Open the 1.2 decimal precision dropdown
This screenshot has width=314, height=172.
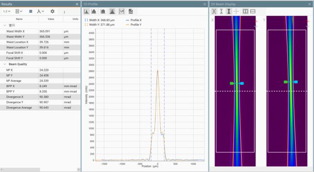pos(6,11)
